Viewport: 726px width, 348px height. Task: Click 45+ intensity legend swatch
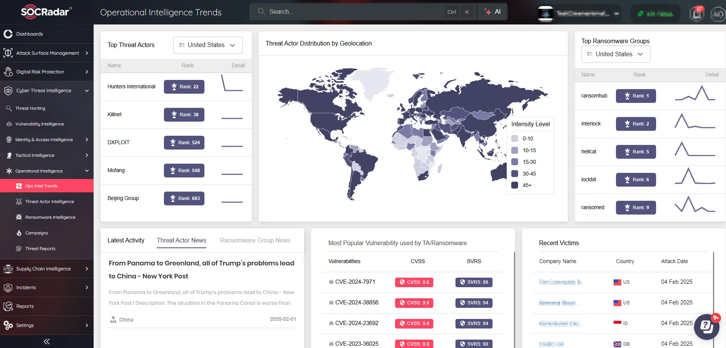[515, 185]
